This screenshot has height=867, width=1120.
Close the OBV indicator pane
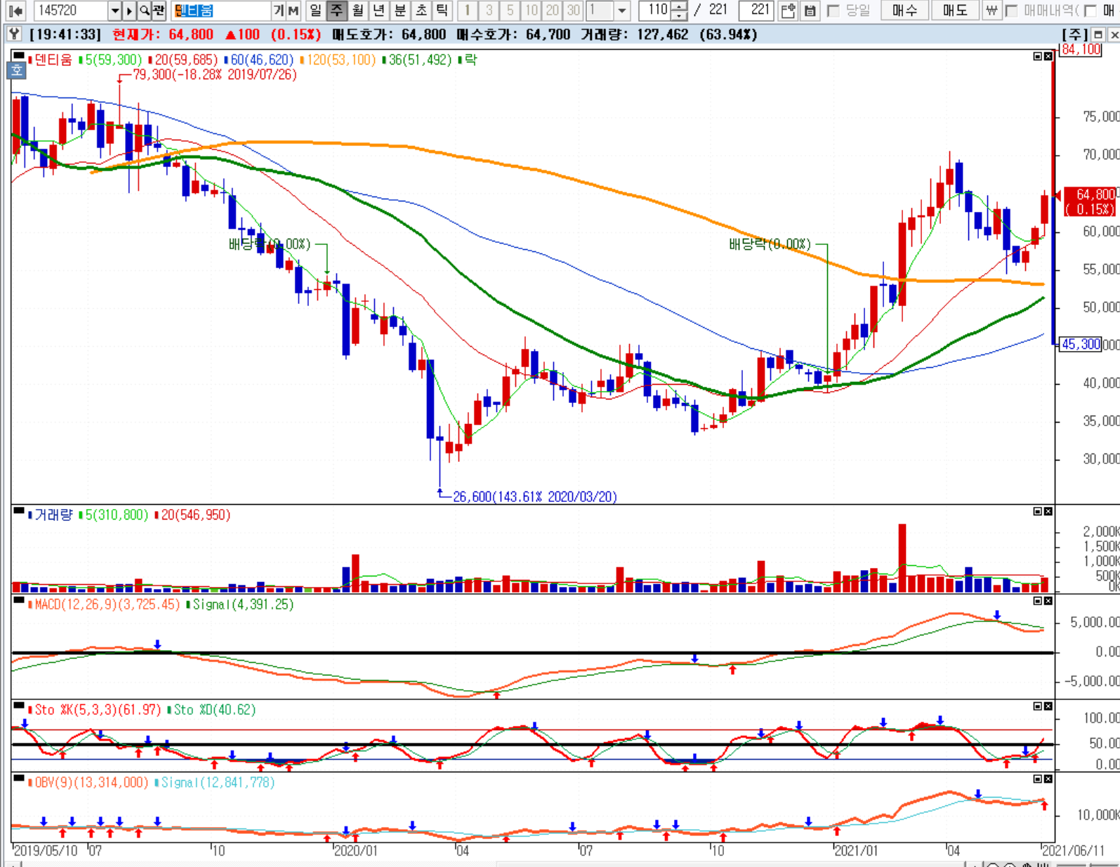coord(1048,779)
